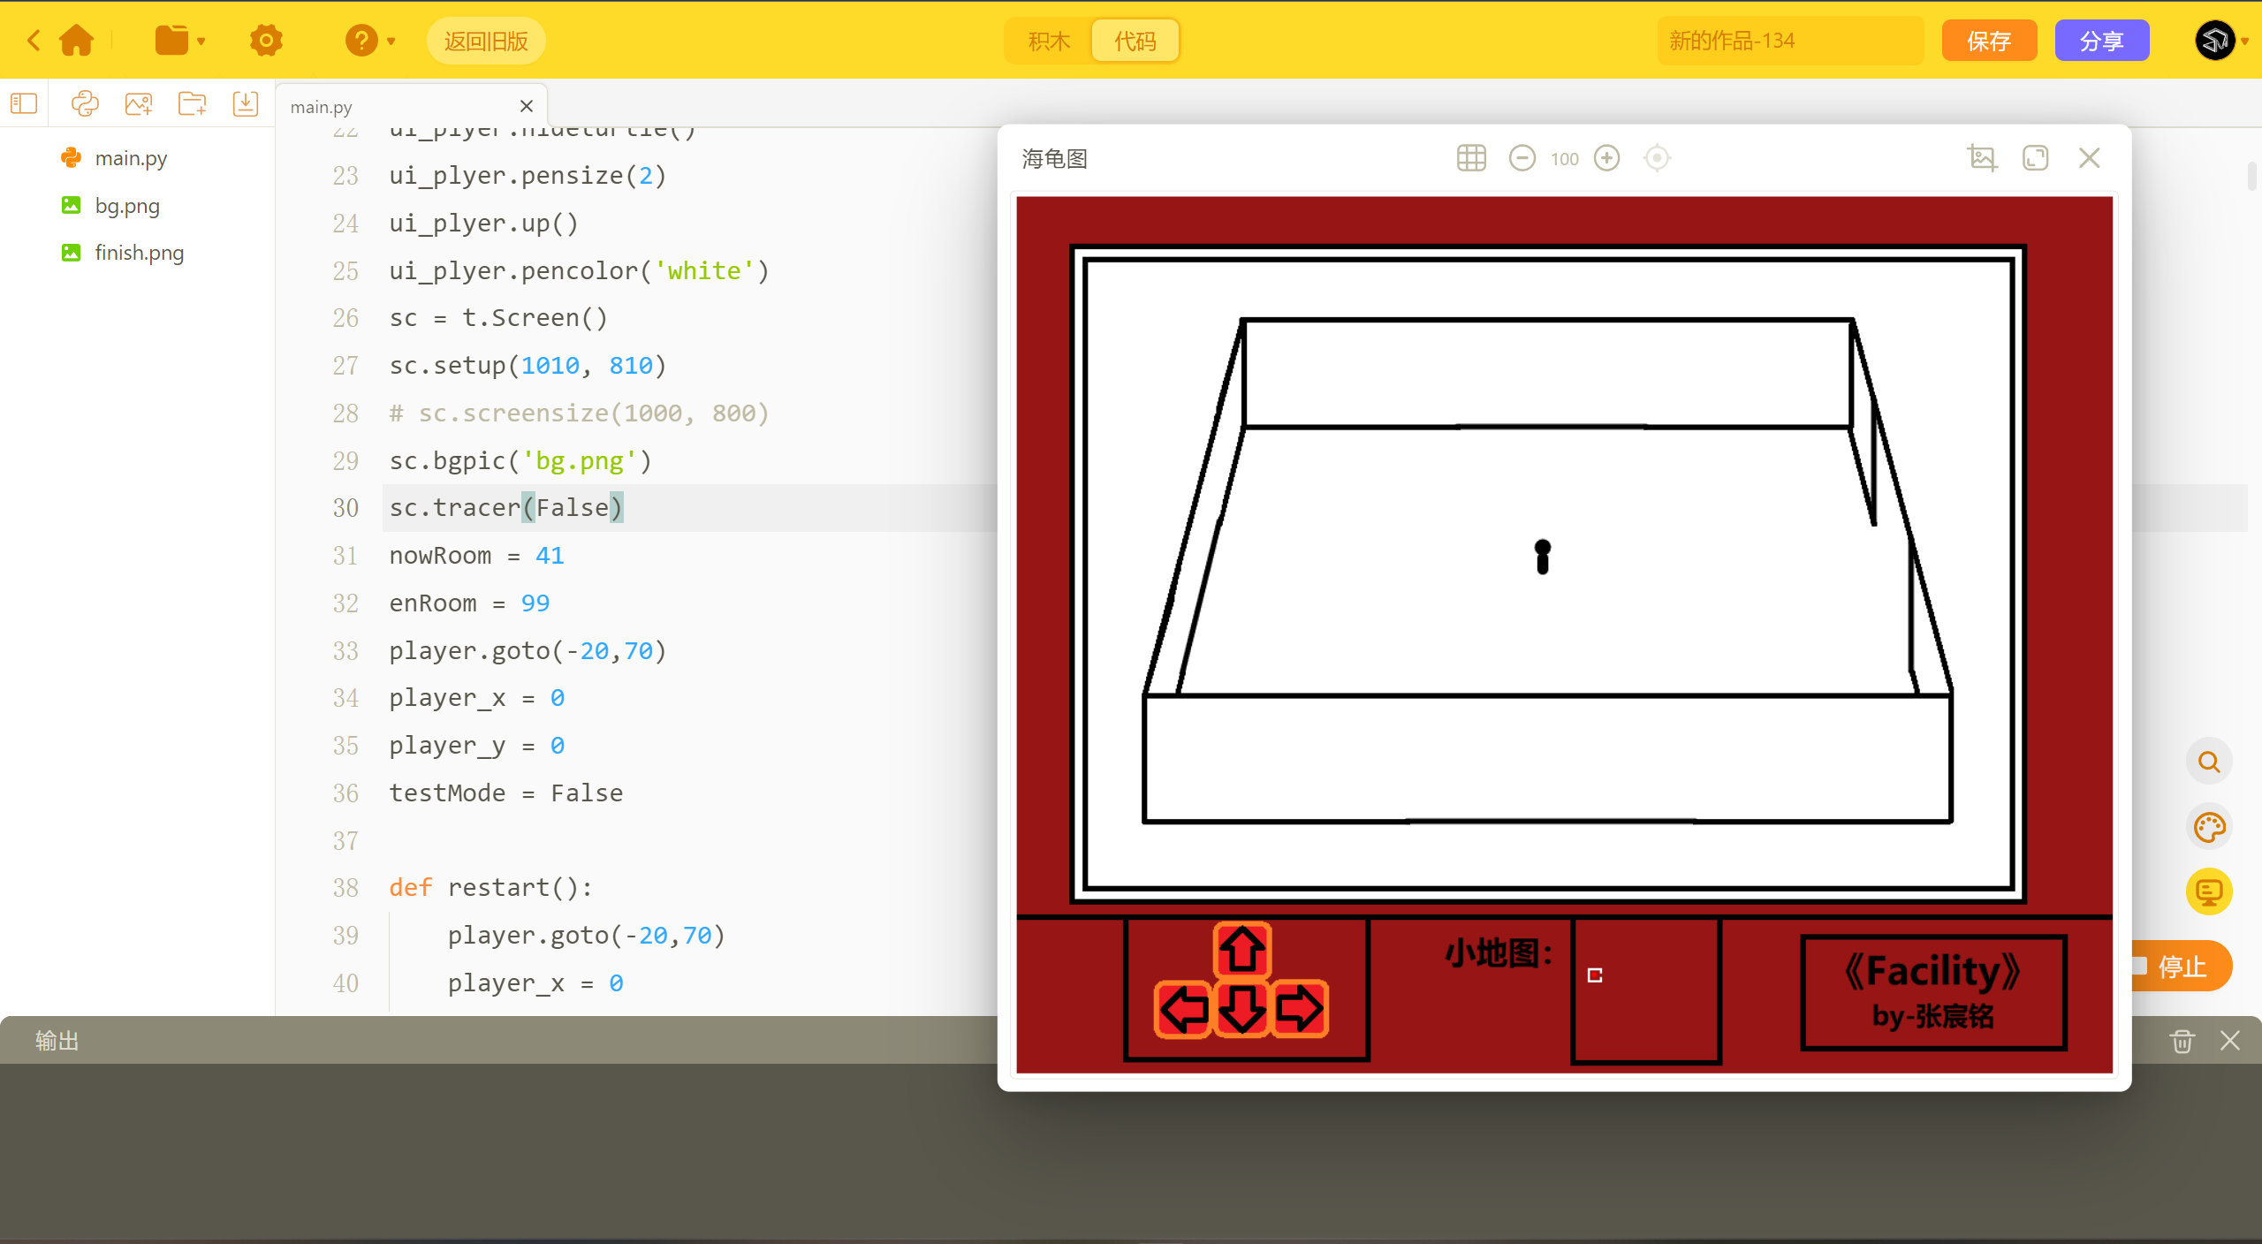Add a new image asset icon

(x=139, y=104)
